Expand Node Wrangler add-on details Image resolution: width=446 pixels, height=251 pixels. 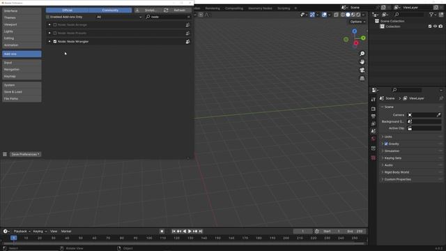49,42
